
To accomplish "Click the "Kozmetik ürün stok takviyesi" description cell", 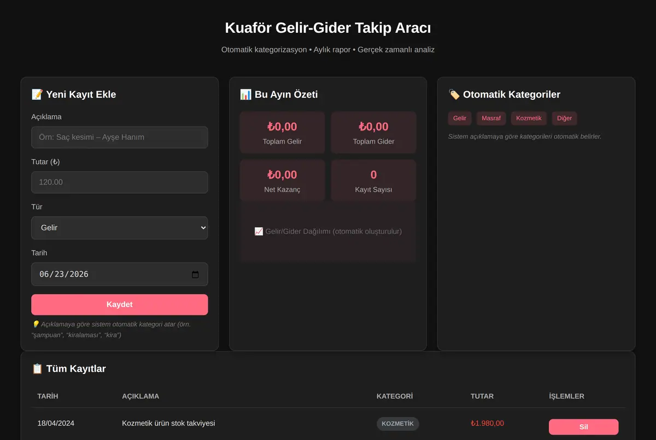I will pyautogui.click(x=168, y=423).
